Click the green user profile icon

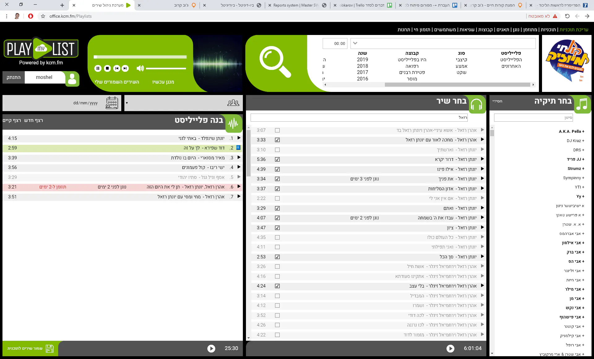click(72, 79)
